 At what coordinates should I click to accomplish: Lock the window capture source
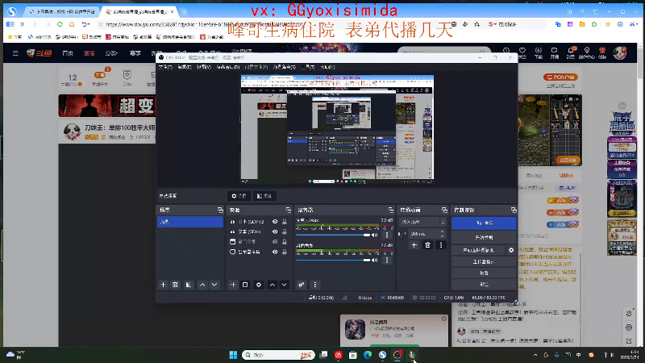click(285, 241)
